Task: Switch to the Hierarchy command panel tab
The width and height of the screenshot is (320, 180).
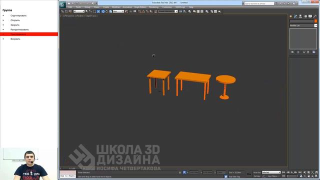Action: (300, 16)
